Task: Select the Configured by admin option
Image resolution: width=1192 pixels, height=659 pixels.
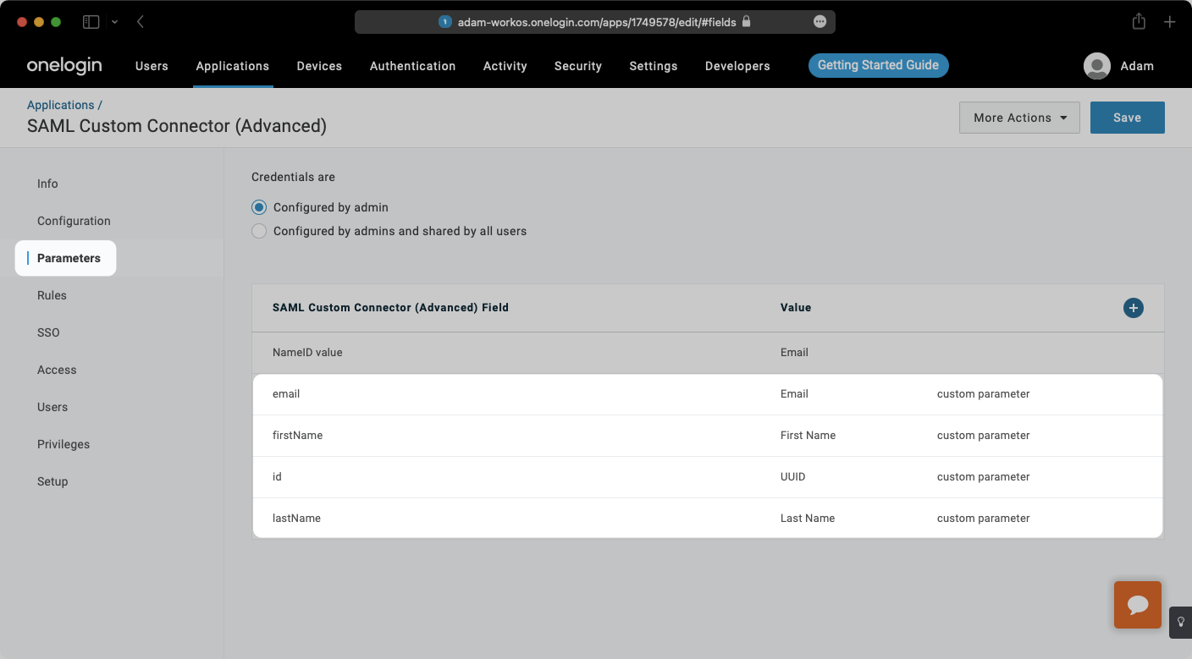Action: [258, 207]
